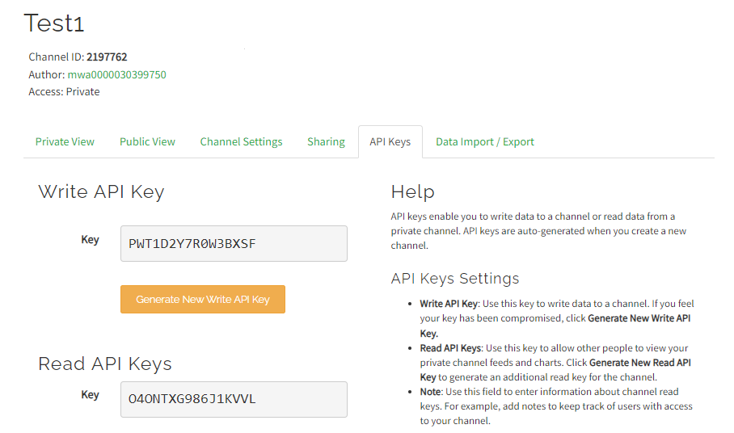Click the Channel ID number 2197762
Image resolution: width=734 pixels, height=433 pixels.
click(107, 57)
